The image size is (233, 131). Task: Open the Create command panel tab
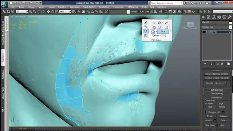click(203, 17)
